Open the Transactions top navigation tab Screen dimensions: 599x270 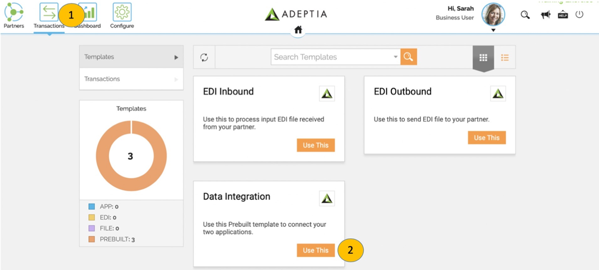pos(49,16)
